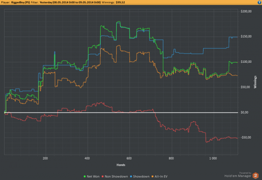Click the green Net Won color swatch
Image resolution: width=262 pixels, height=180 pixels.
(85, 176)
